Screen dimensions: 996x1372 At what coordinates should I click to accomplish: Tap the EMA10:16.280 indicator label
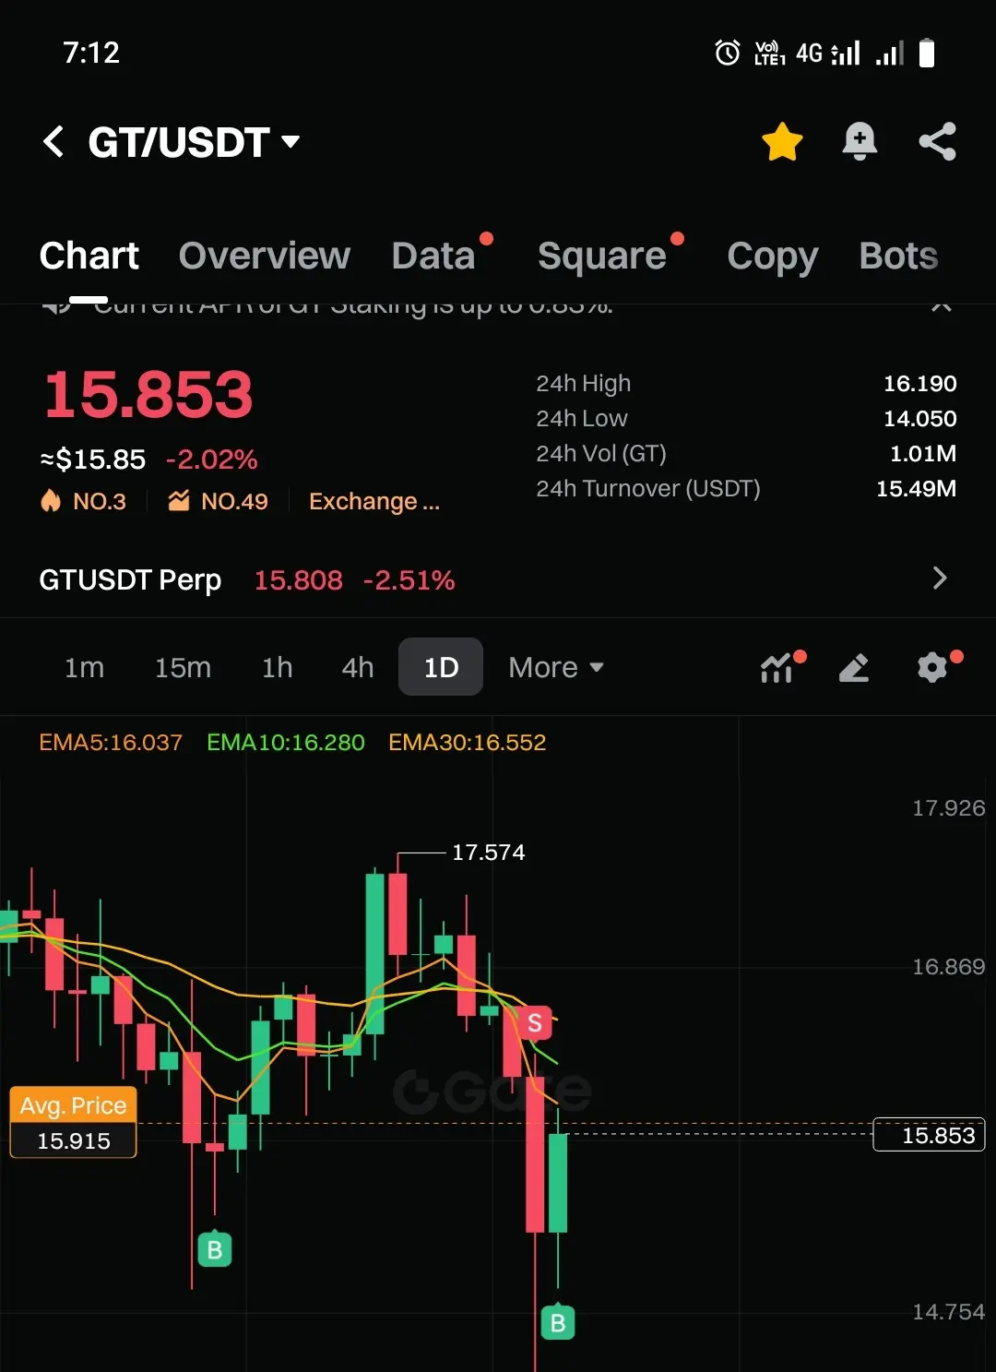[286, 743]
